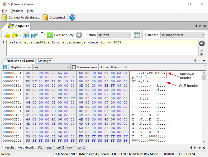Expand the hex toolbar overflow chevron
The image size is (208, 157).
point(205,66)
